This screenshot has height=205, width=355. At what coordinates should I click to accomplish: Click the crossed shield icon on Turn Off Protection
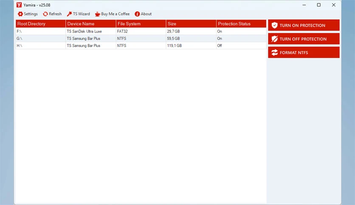274,39
